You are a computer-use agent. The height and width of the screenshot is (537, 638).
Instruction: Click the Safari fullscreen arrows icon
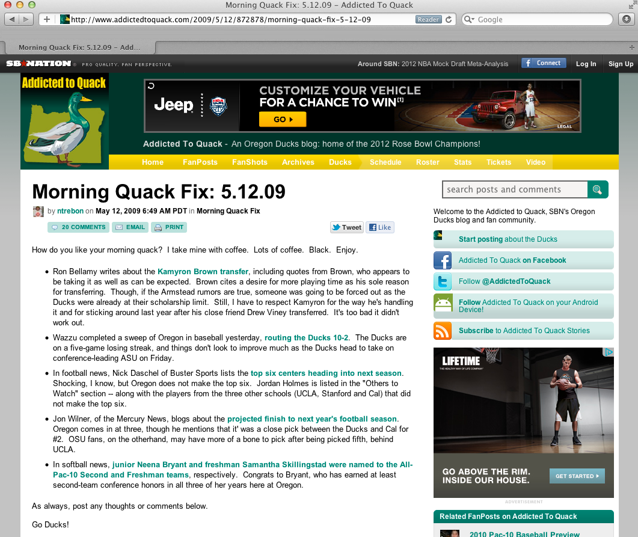coord(632,5)
